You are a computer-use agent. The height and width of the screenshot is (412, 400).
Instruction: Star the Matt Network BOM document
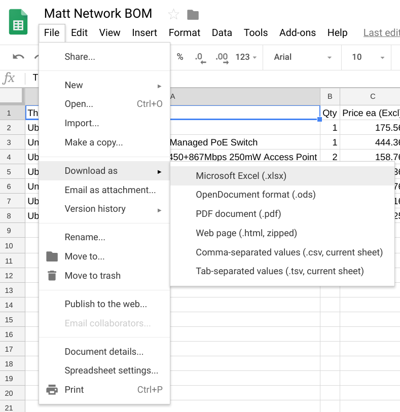[x=173, y=14]
